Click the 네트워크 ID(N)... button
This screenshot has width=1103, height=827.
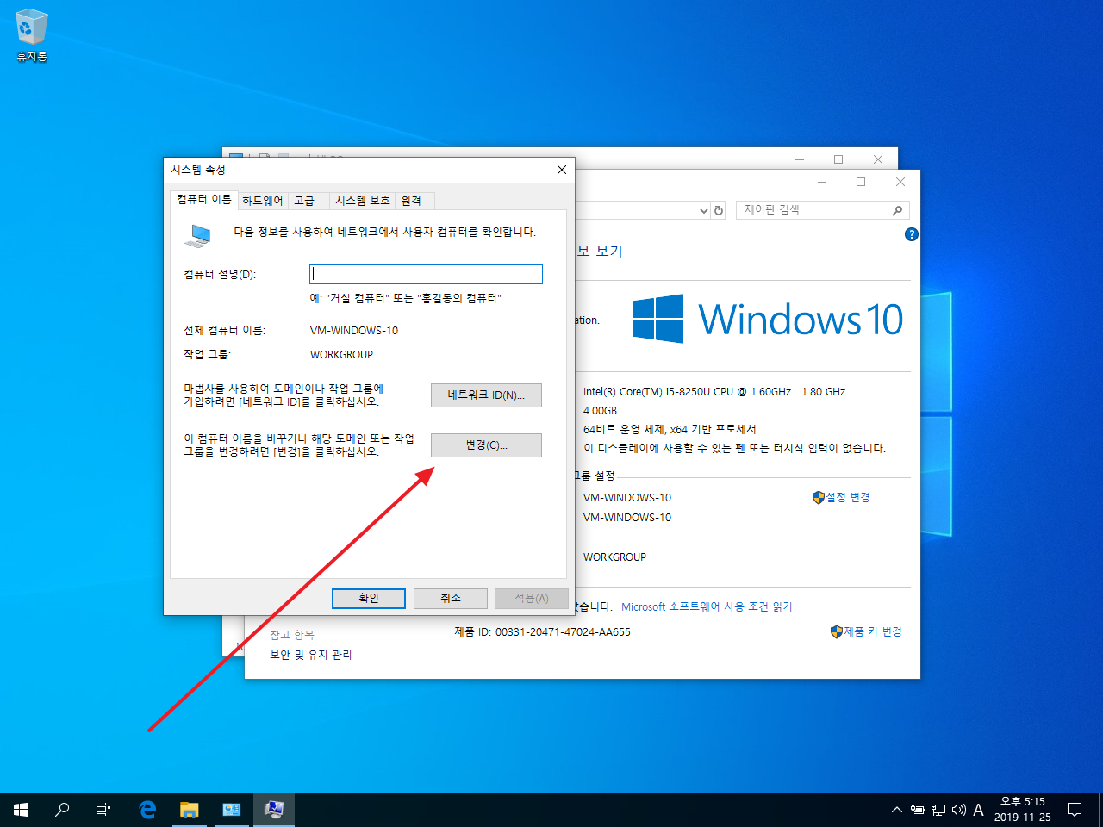click(x=486, y=395)
